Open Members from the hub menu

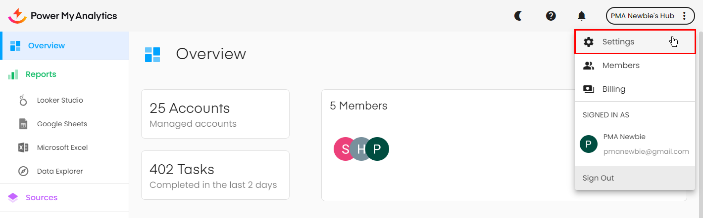tap(621, 66)
